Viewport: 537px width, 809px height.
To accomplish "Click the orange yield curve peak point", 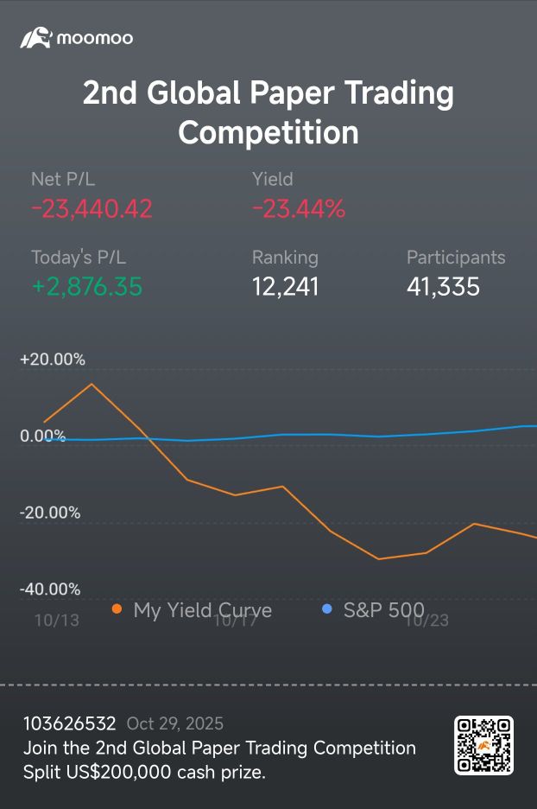I will pos(92,384).
